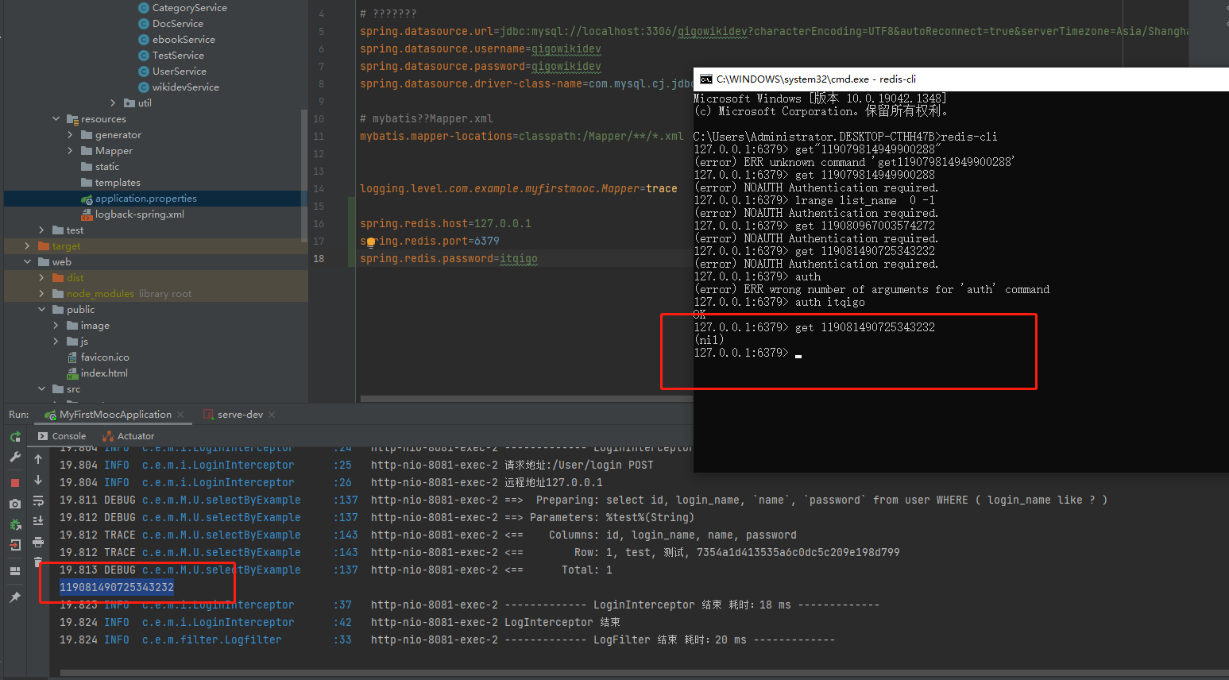1229x680 pixels.
Task: Click the spring.redis.password line in editor
Action: 449,259
